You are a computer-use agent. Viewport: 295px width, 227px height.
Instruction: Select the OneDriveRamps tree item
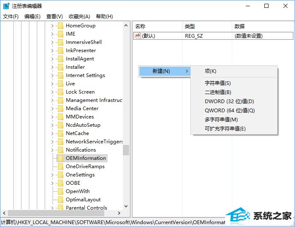pyautogui.click(x=85, y=167)
